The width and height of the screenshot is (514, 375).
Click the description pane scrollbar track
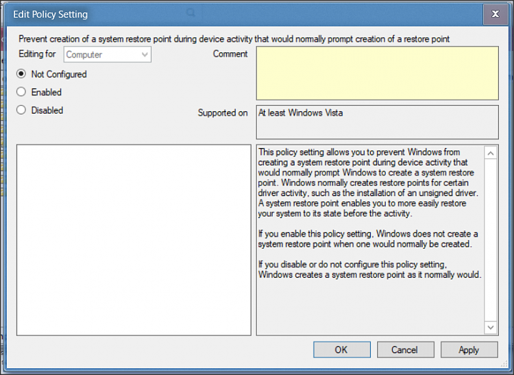coord(491,240)
